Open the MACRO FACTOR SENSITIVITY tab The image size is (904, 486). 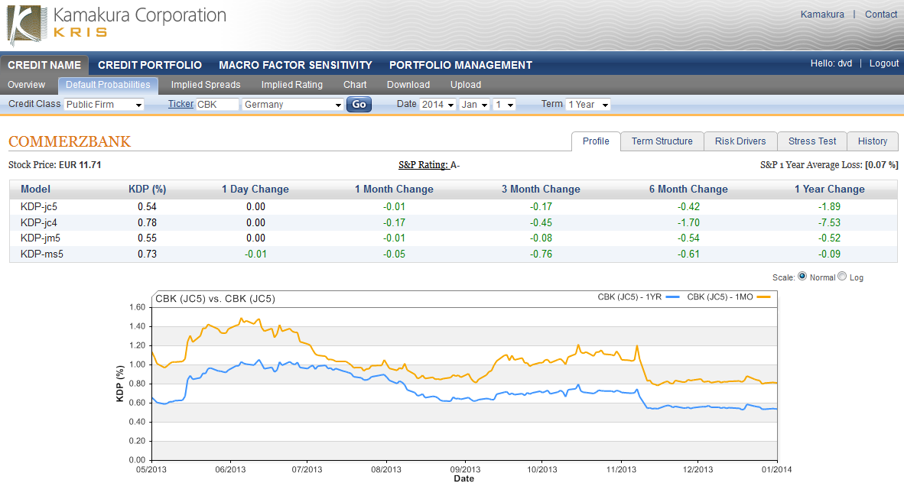click(x=296, y=65)
